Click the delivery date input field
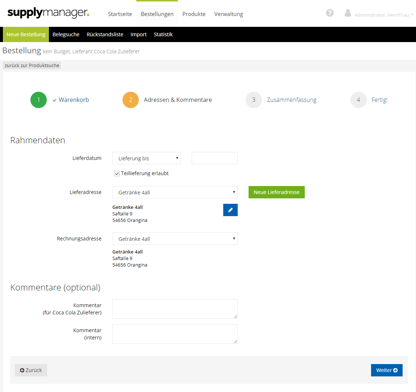This screenshot has width=416, height=392. 215,158
